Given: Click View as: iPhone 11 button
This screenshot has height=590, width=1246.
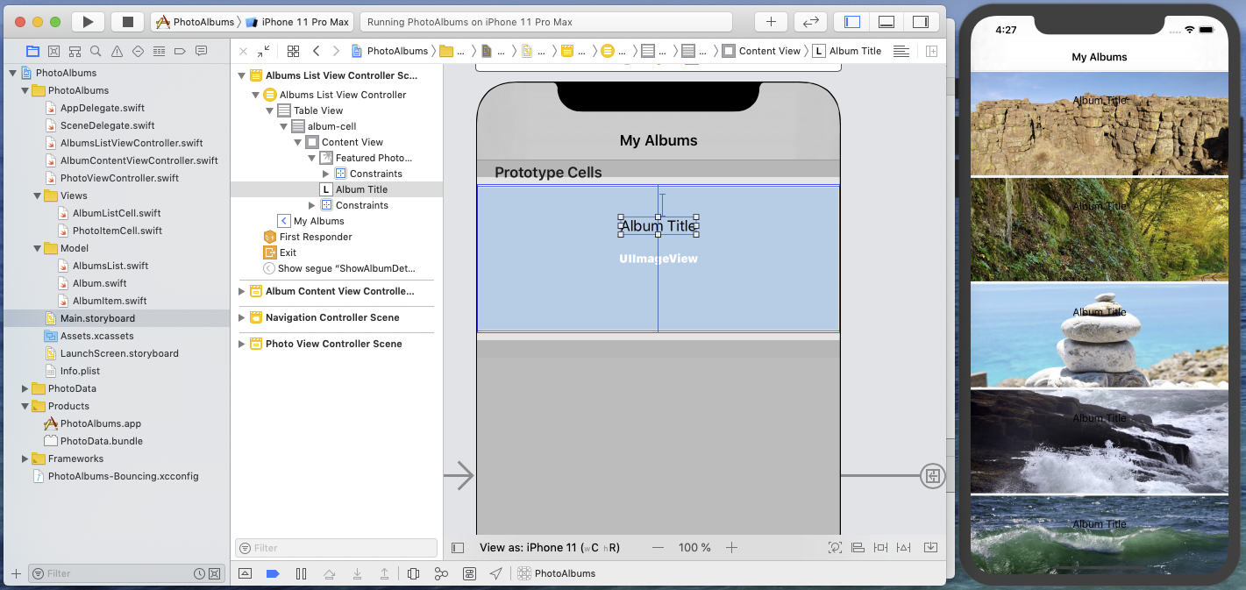Looking at the screenshot, I should click(x=550, y=548).
